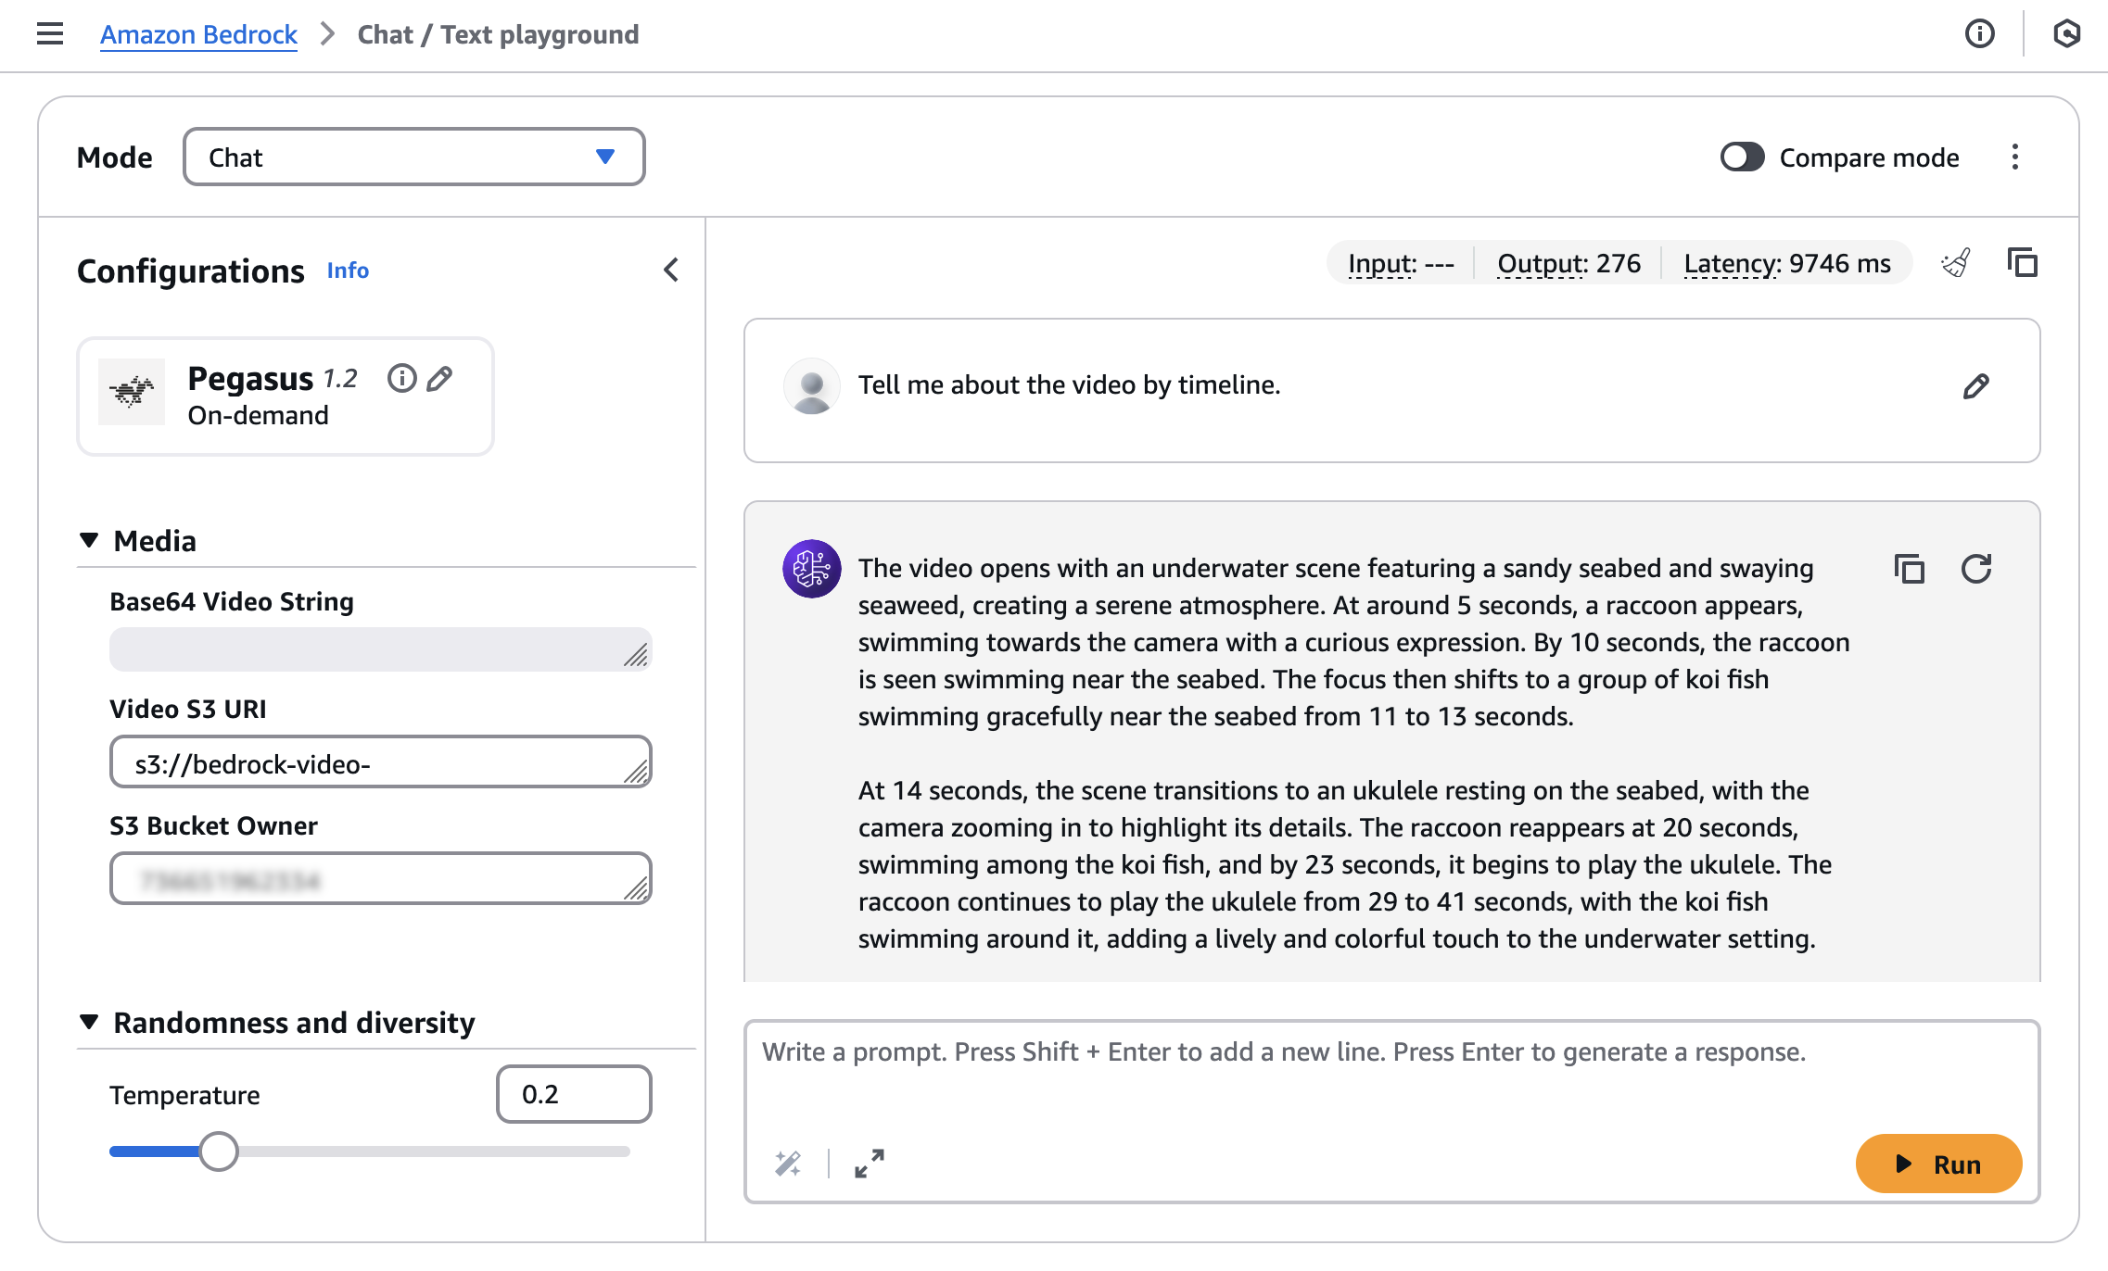Edit the user prompt message
This screenshot has height=1271, width=2108.
(1975, 386)
